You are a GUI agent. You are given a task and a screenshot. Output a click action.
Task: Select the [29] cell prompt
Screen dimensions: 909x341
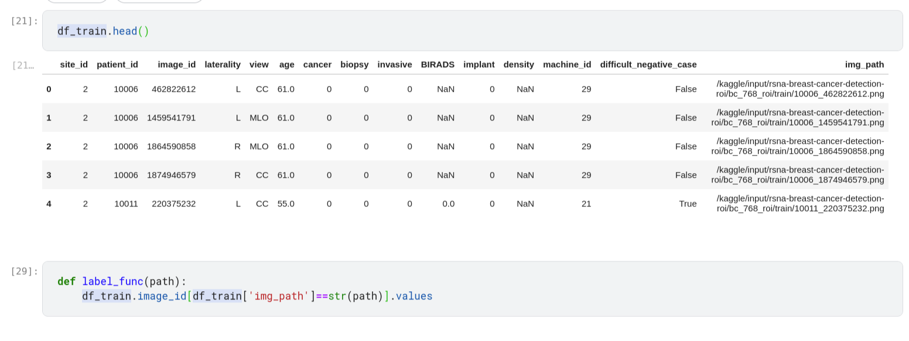click(24, 271)
